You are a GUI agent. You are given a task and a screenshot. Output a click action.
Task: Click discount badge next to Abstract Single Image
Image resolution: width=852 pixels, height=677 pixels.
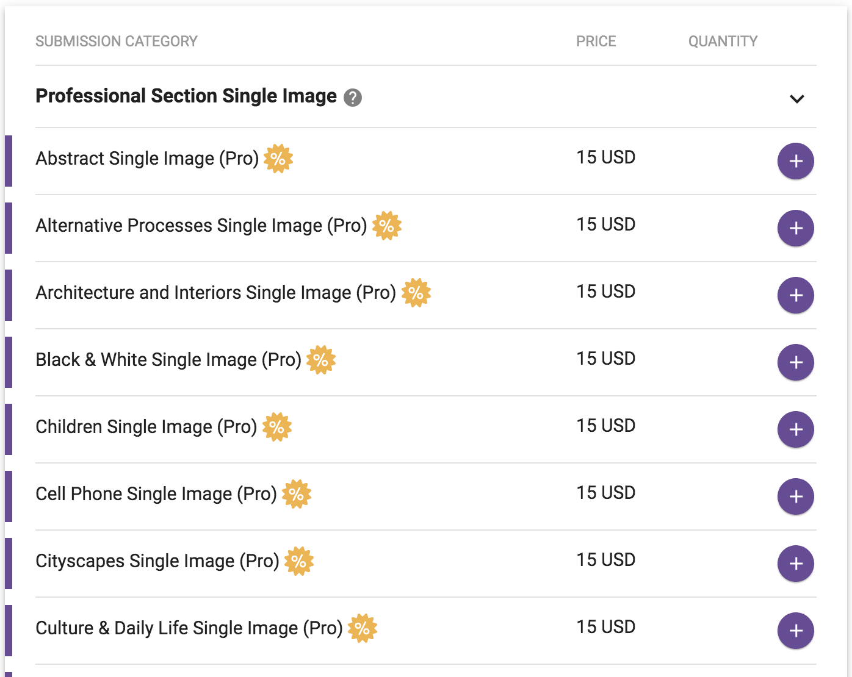point(278,159)
